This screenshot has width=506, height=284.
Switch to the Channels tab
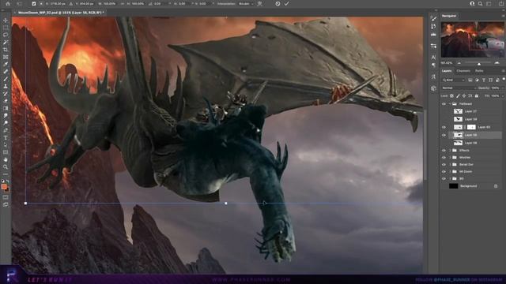pyautogui.click(x=463, y=71)
